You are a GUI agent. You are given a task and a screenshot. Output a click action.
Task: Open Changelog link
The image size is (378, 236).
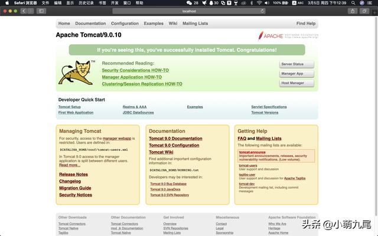coord(70,181)
